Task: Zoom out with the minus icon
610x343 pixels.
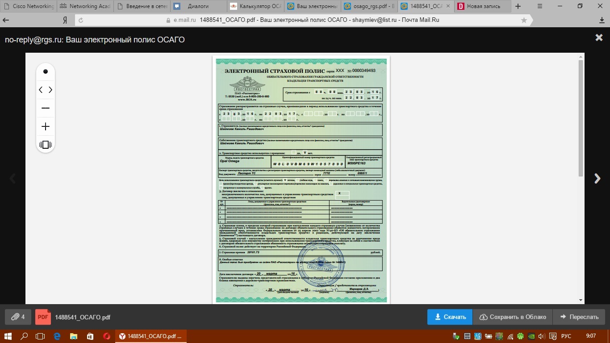Action: 45,108
